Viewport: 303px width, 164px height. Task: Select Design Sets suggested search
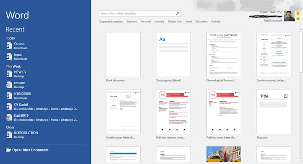175,21
